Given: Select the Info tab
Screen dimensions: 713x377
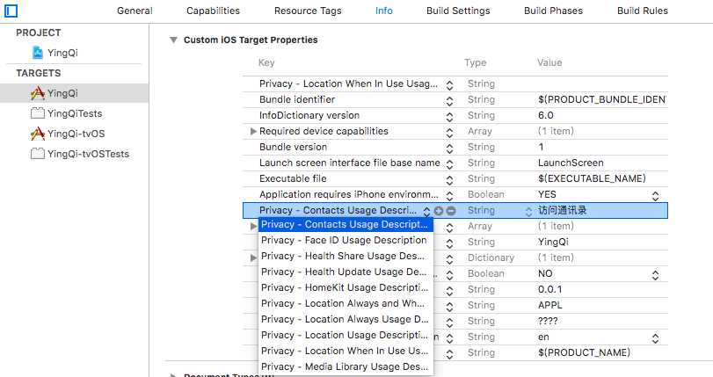Looking at the screenshot, I should point(384,11).
